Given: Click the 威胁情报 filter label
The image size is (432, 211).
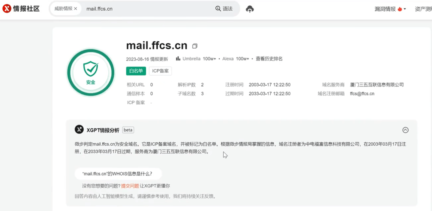Looking at the screenshot, I should pyautogui.click(x=63, y=9).
